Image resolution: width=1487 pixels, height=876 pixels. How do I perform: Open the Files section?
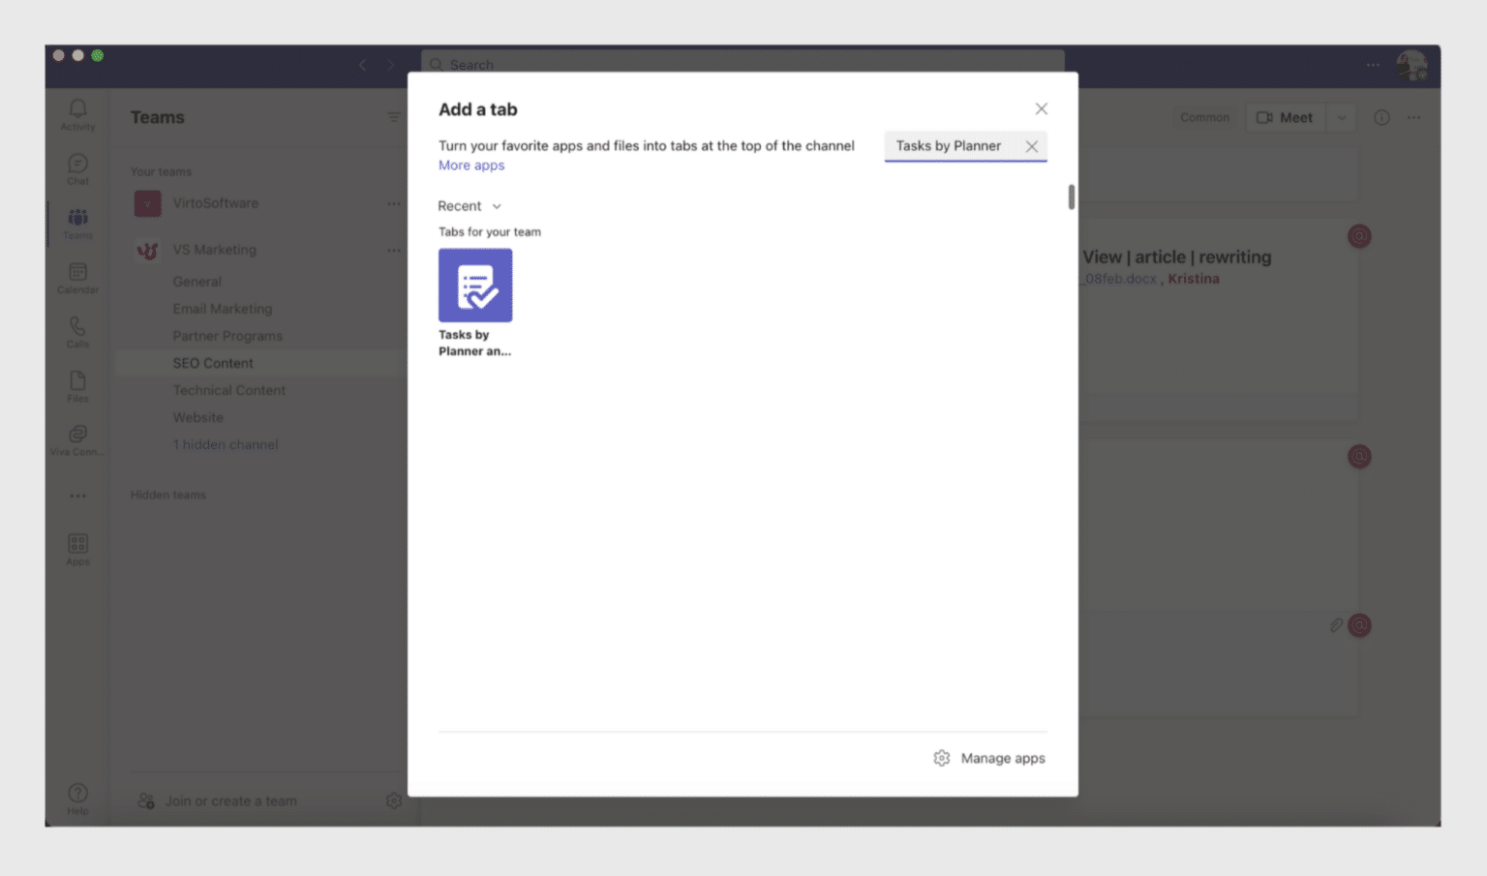tap(76, 385)
